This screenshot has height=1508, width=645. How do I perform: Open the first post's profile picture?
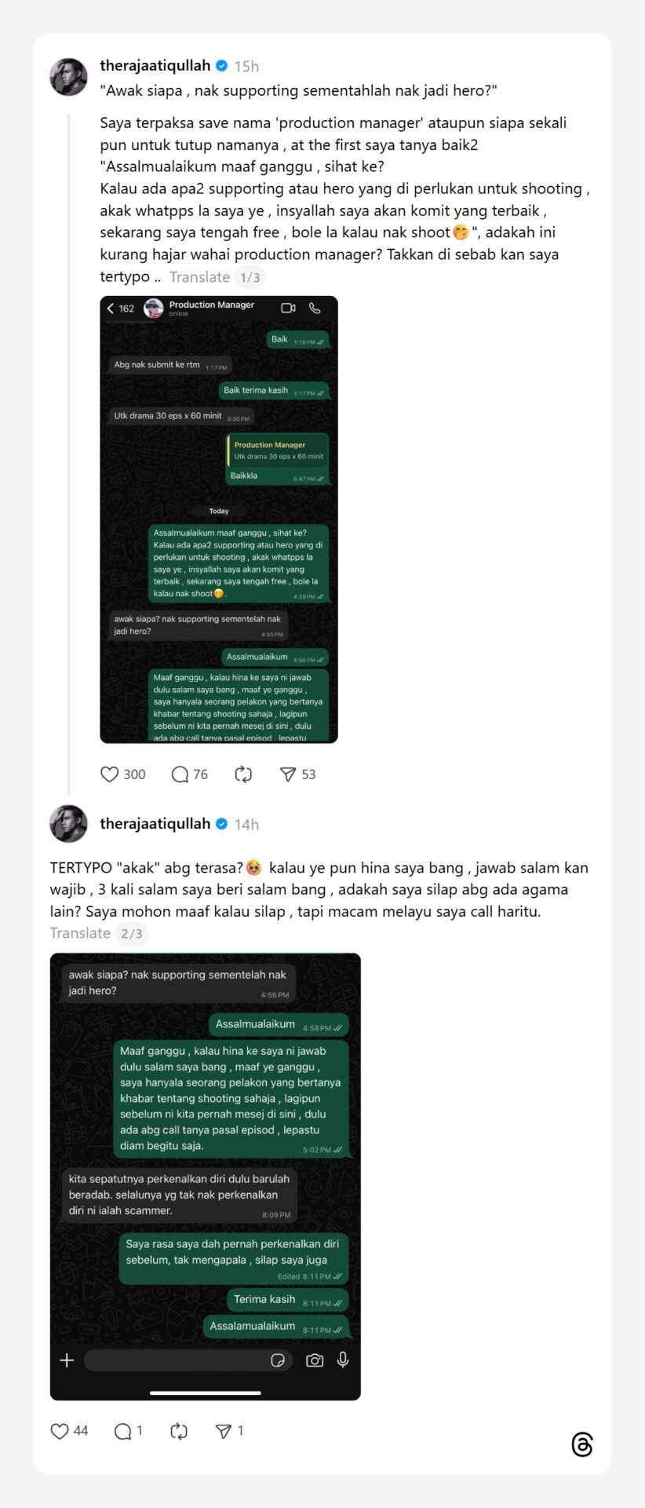(69, 77)
